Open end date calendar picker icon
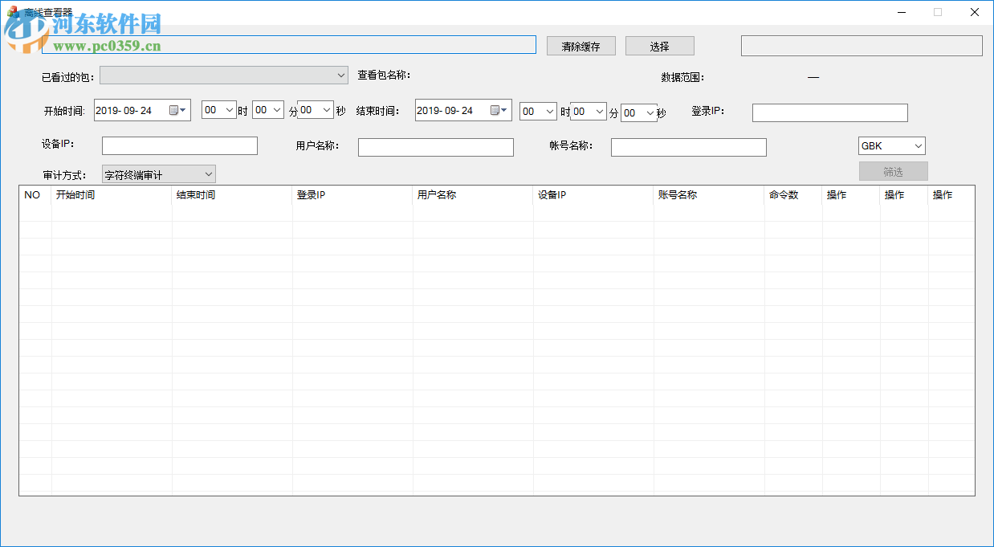The image size is (994, 547). 499,111
